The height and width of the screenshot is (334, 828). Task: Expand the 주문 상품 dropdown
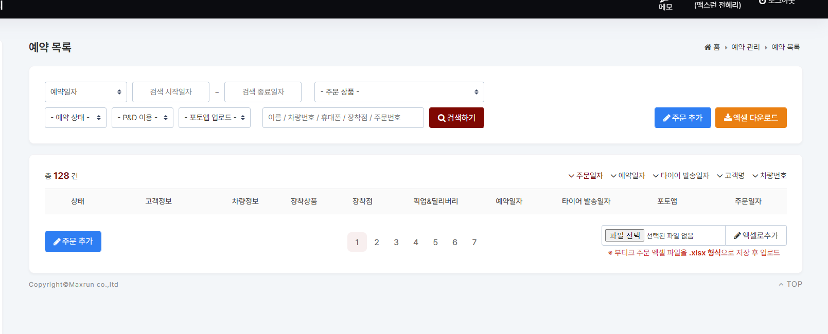[x=399, y=92]
